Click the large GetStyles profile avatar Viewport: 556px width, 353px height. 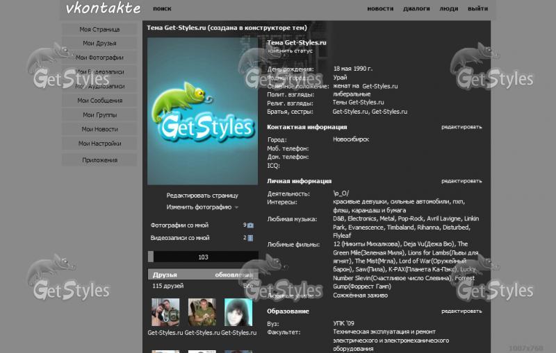point(202,111)
